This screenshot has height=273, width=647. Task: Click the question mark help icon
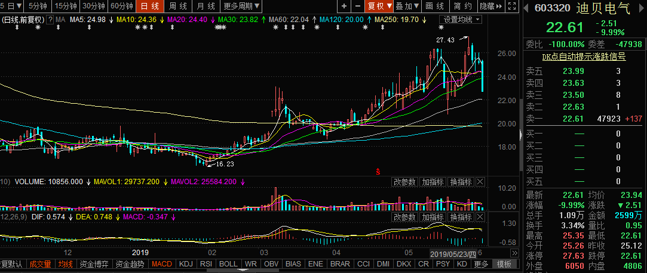pos(51,20)
